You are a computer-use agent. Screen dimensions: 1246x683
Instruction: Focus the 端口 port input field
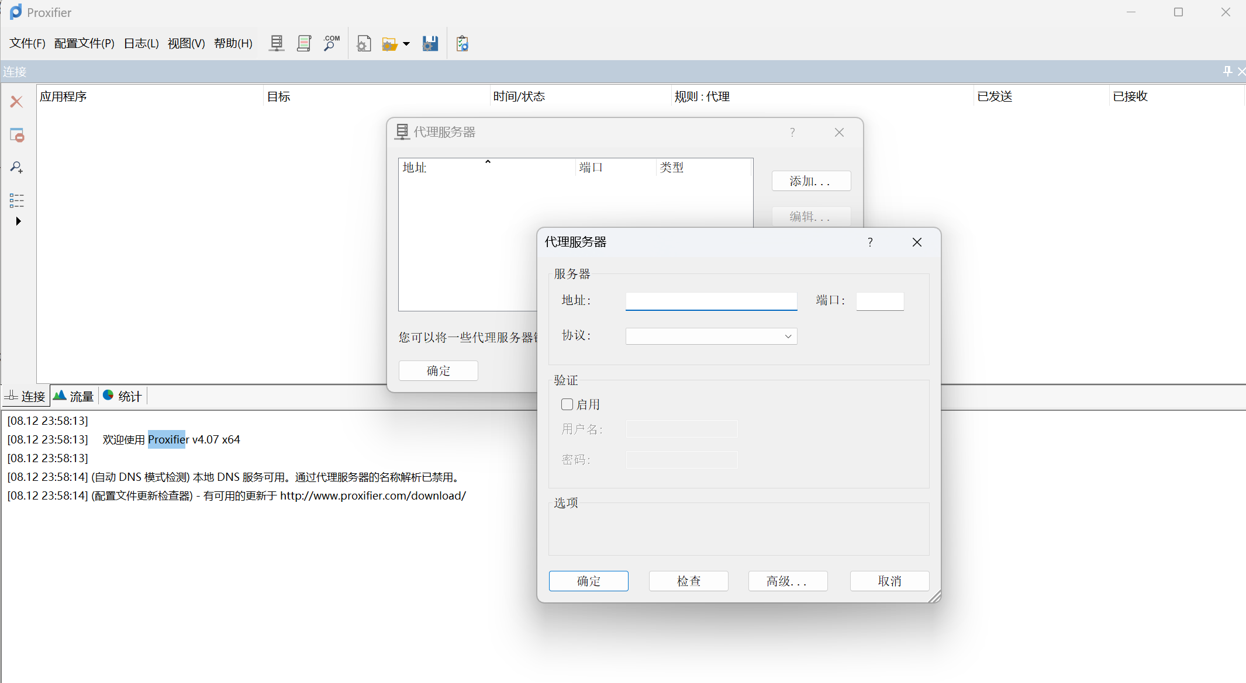click(880, 301)
